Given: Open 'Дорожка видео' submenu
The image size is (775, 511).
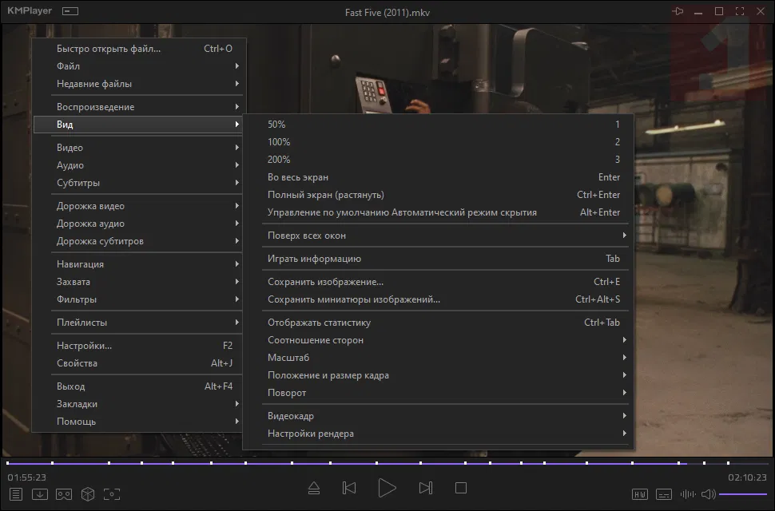Looking at the screenshot, I should 139,206.
